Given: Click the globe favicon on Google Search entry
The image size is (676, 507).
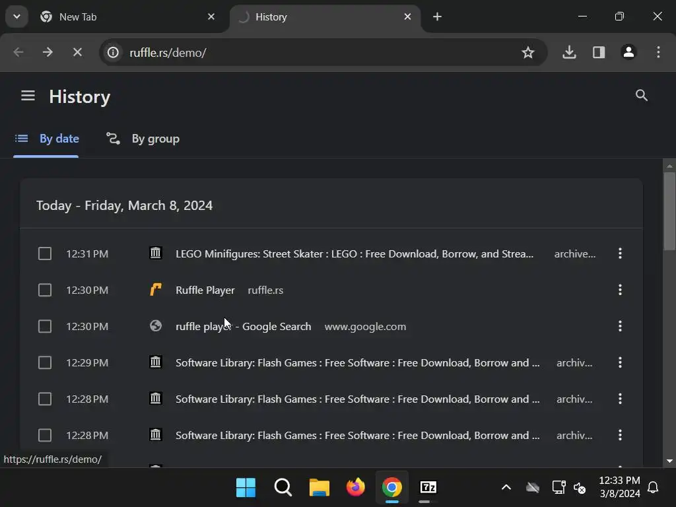Looking at the screenshot, I should [x=156, y=326].
